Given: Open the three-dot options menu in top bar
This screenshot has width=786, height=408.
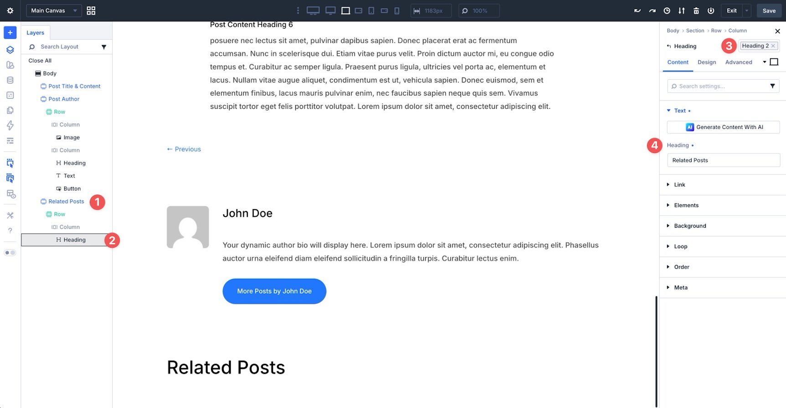Looking at the screenshot, I should click(x=298, y=10).
